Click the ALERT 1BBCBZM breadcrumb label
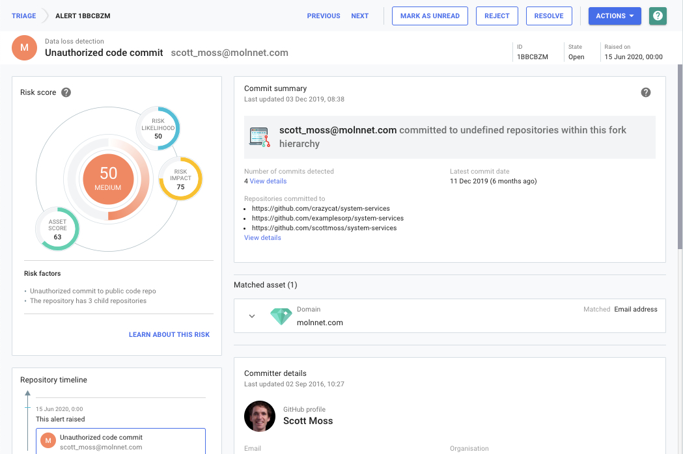The width and height of the screenshot is (683, 454). click(x=83, y=16)
